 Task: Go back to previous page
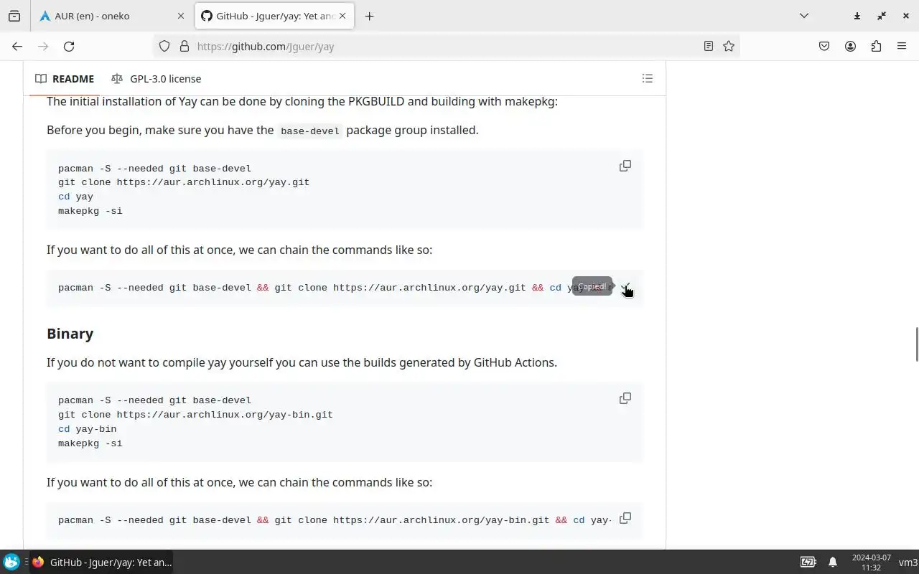17,46
